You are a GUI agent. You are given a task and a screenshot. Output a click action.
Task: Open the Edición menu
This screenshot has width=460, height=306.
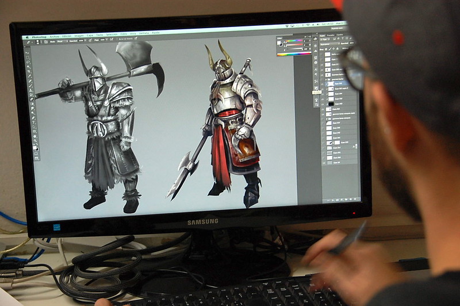[x=67, y=36]
